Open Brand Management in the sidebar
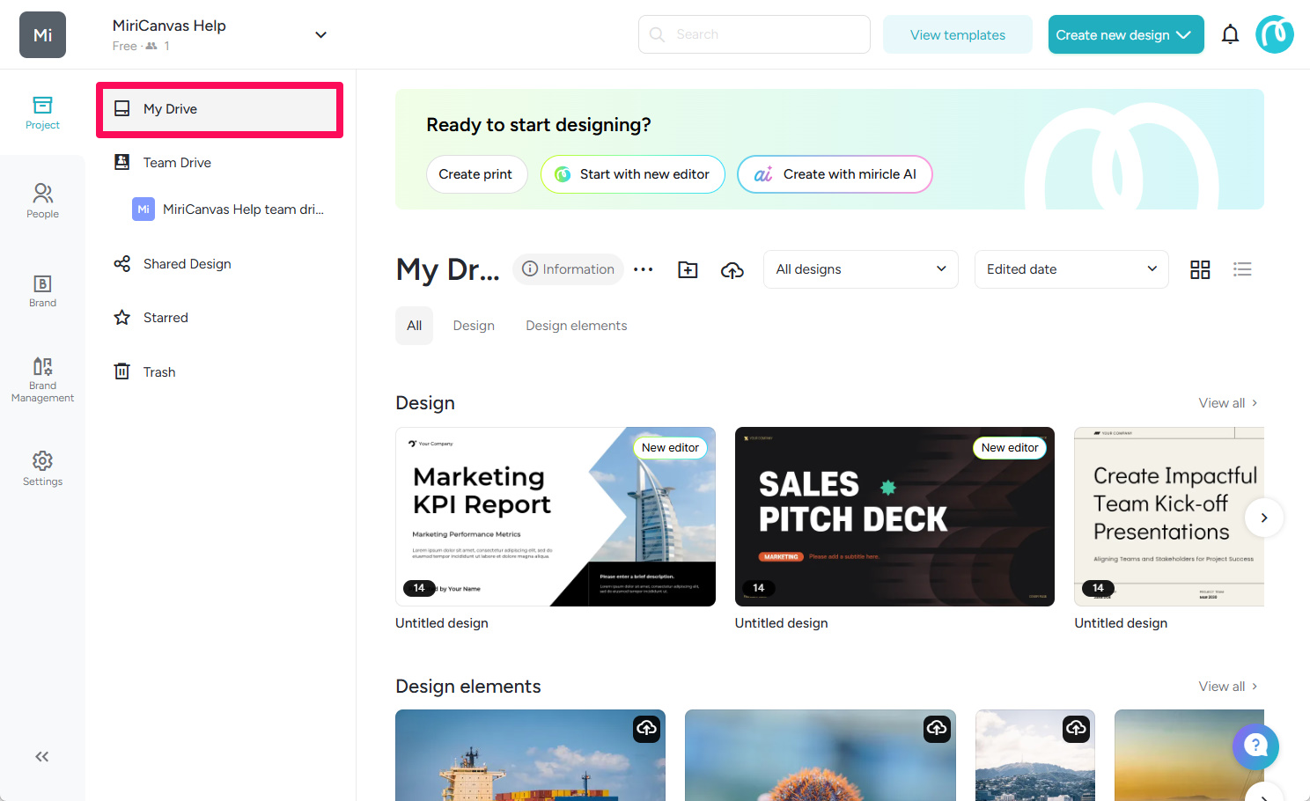 42,378
